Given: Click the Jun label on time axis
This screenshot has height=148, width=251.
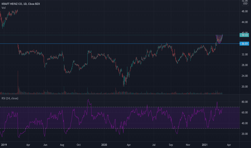Looking at the screenshot, I should point(45,145).
